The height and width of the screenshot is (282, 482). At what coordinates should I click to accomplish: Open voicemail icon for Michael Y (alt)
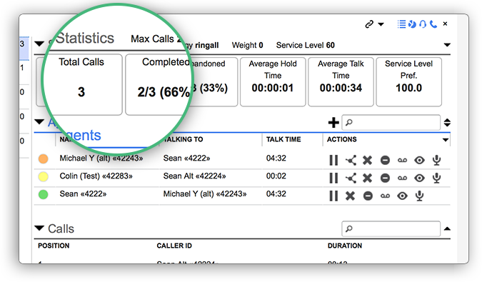pyautogui.click(x=402, y=161)
